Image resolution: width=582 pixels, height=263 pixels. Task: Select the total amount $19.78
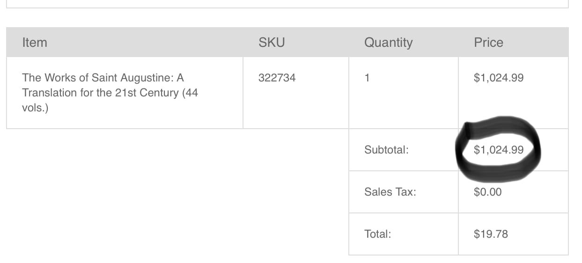pos(491,234)
